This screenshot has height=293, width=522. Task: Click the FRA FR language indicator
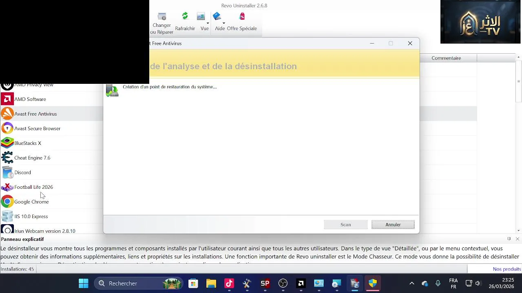(453, 283)
